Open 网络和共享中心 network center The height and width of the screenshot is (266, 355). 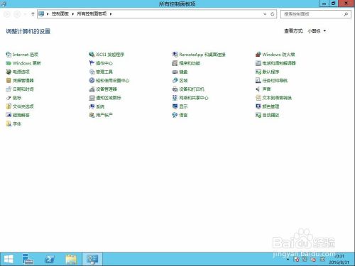(190, 98)
